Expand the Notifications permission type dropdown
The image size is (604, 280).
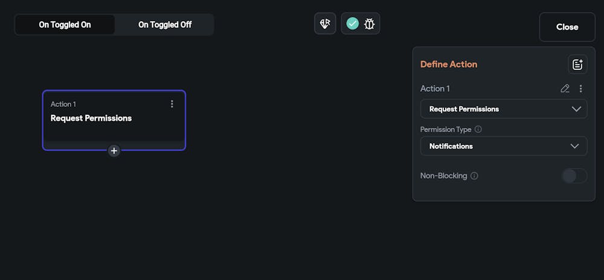coord(504,146)
